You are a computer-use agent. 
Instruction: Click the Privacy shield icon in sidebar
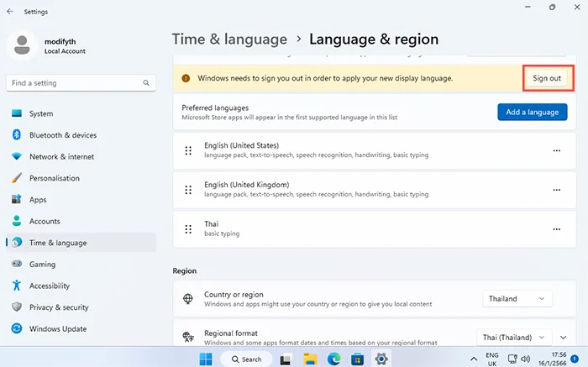coord(17,307)
